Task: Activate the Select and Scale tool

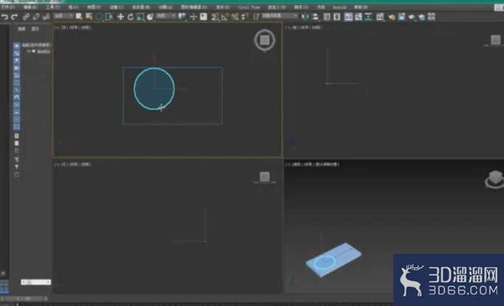Action: pos(140,17)
